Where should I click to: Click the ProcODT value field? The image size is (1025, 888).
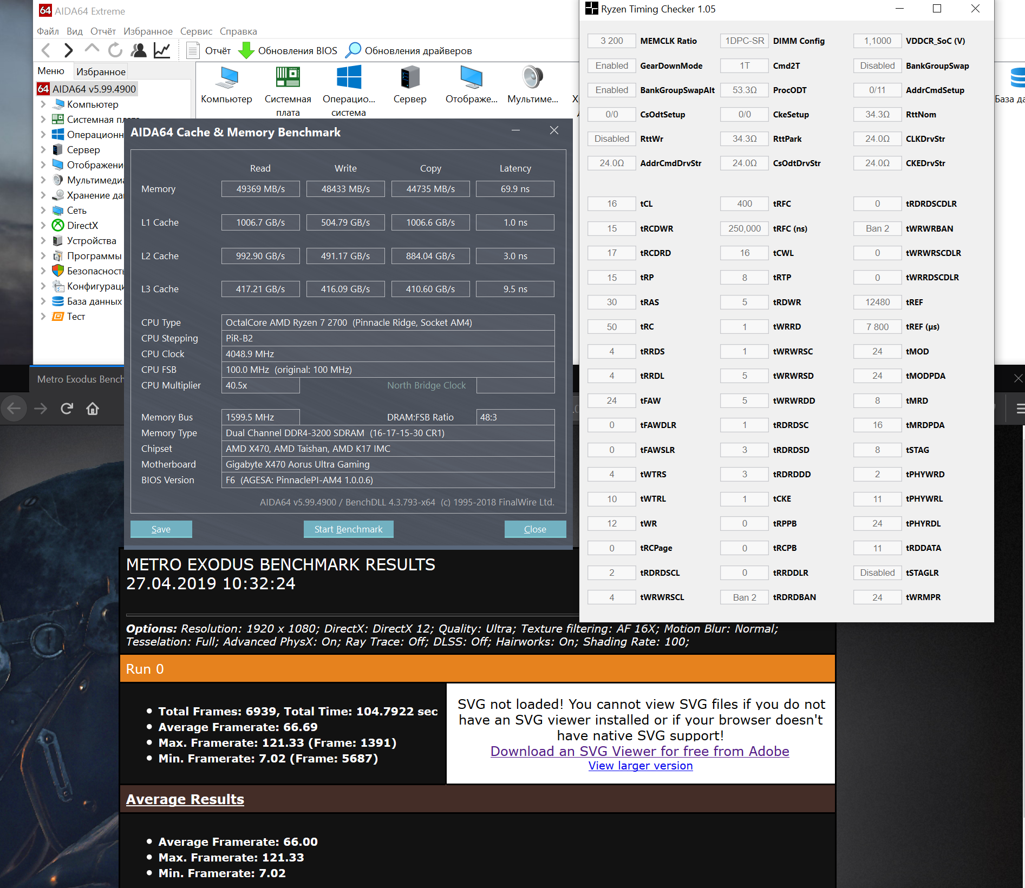pyautogui.click(x=745, y=90)
